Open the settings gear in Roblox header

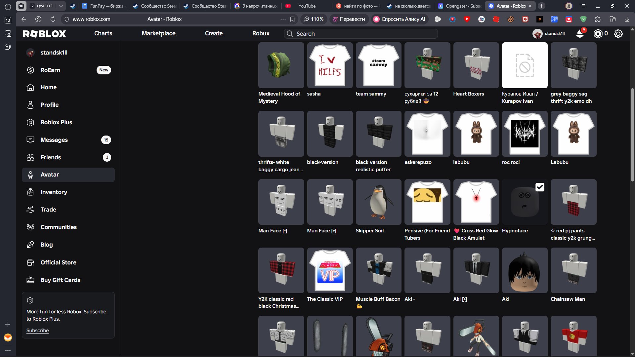[x=618, y=34]
